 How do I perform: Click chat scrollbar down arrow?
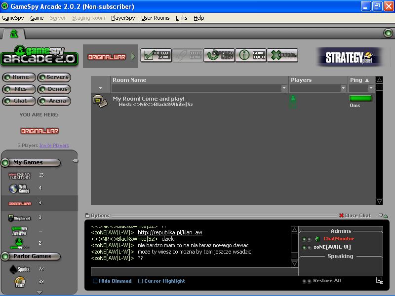point(294,263)
